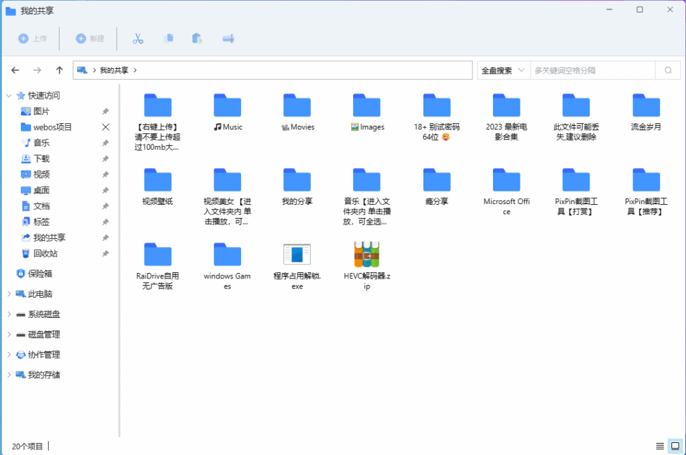This screenshot has height=455, width=686.
Task: Unpin 图片 from quick access
Action: [x=105, y=112]
